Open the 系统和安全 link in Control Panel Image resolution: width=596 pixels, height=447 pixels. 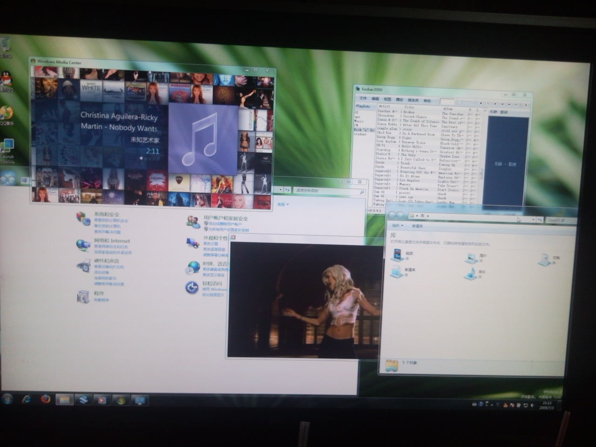[107, 214]
